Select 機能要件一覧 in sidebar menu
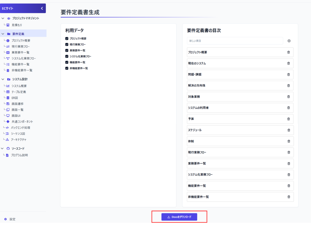The image size is (311, 232). point(21,64)
